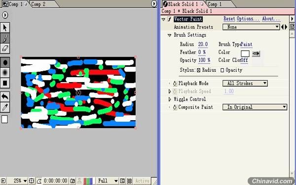
Task: Click the white Color swatch in Brush Settings
Action: [245, 53]
